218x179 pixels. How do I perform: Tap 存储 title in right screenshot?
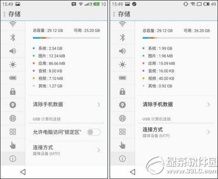[124, 14]
